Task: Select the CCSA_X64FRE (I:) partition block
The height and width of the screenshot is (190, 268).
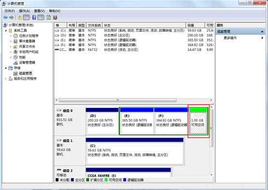Action: coord(128,173)
